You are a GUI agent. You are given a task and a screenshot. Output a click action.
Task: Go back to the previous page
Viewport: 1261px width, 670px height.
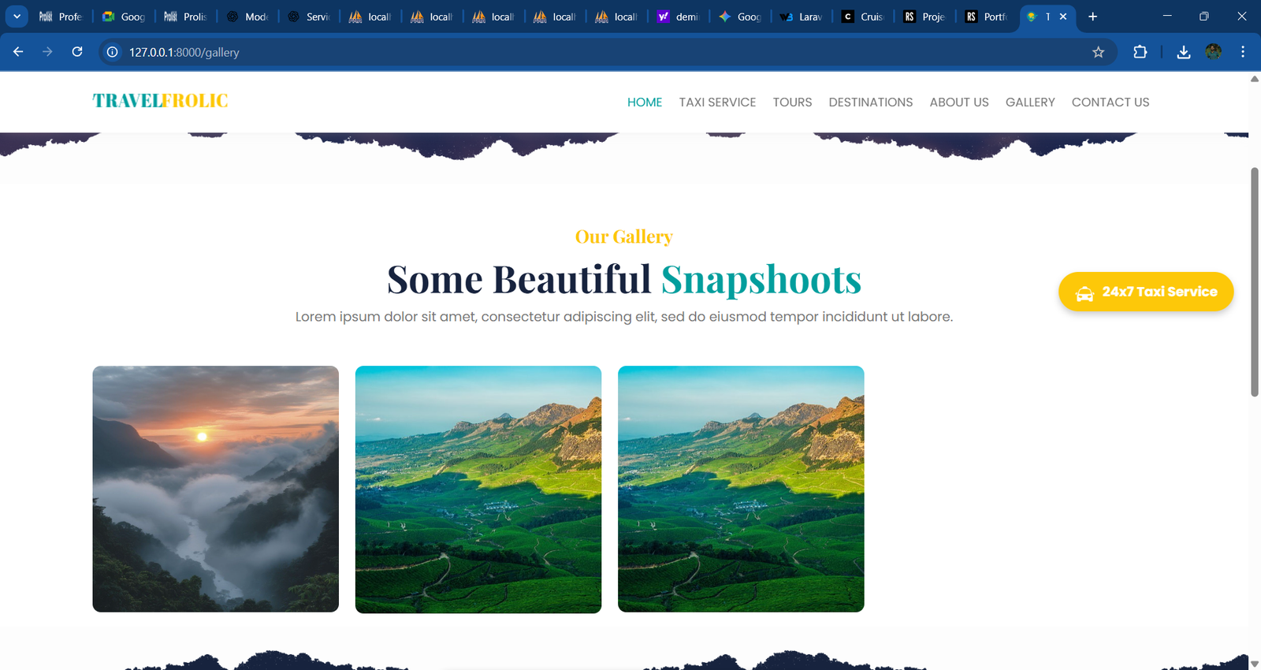pos(18,52)
